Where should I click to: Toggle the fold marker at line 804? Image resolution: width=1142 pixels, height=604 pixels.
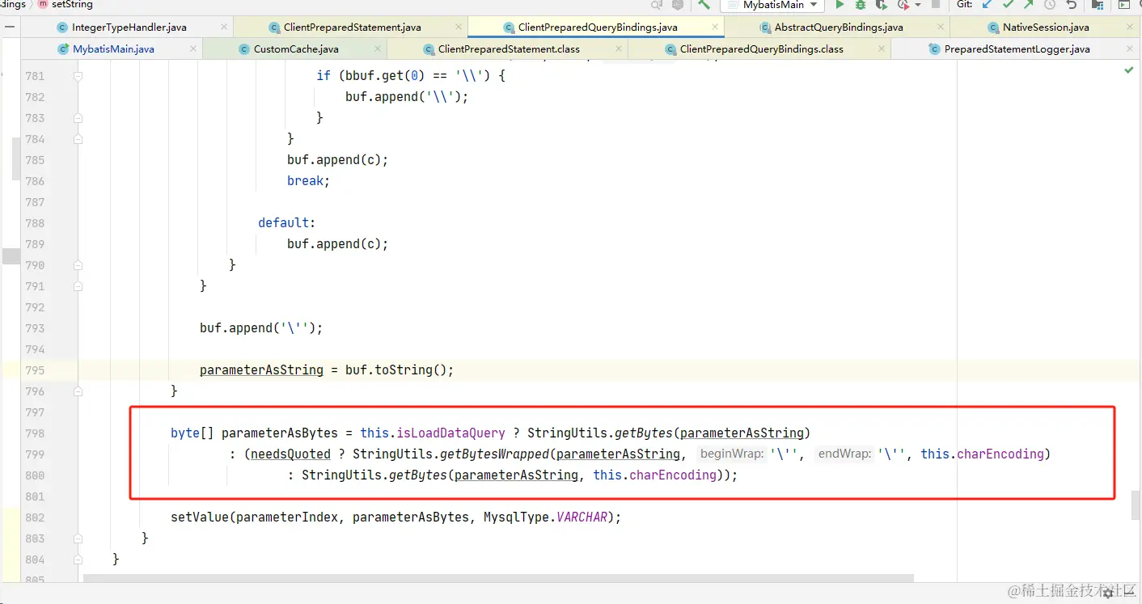(x=78, y=560)
